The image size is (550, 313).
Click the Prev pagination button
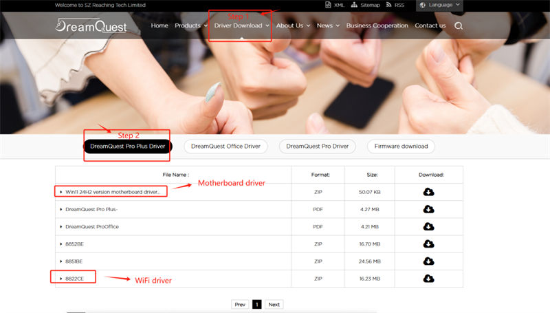click(240, 305)
